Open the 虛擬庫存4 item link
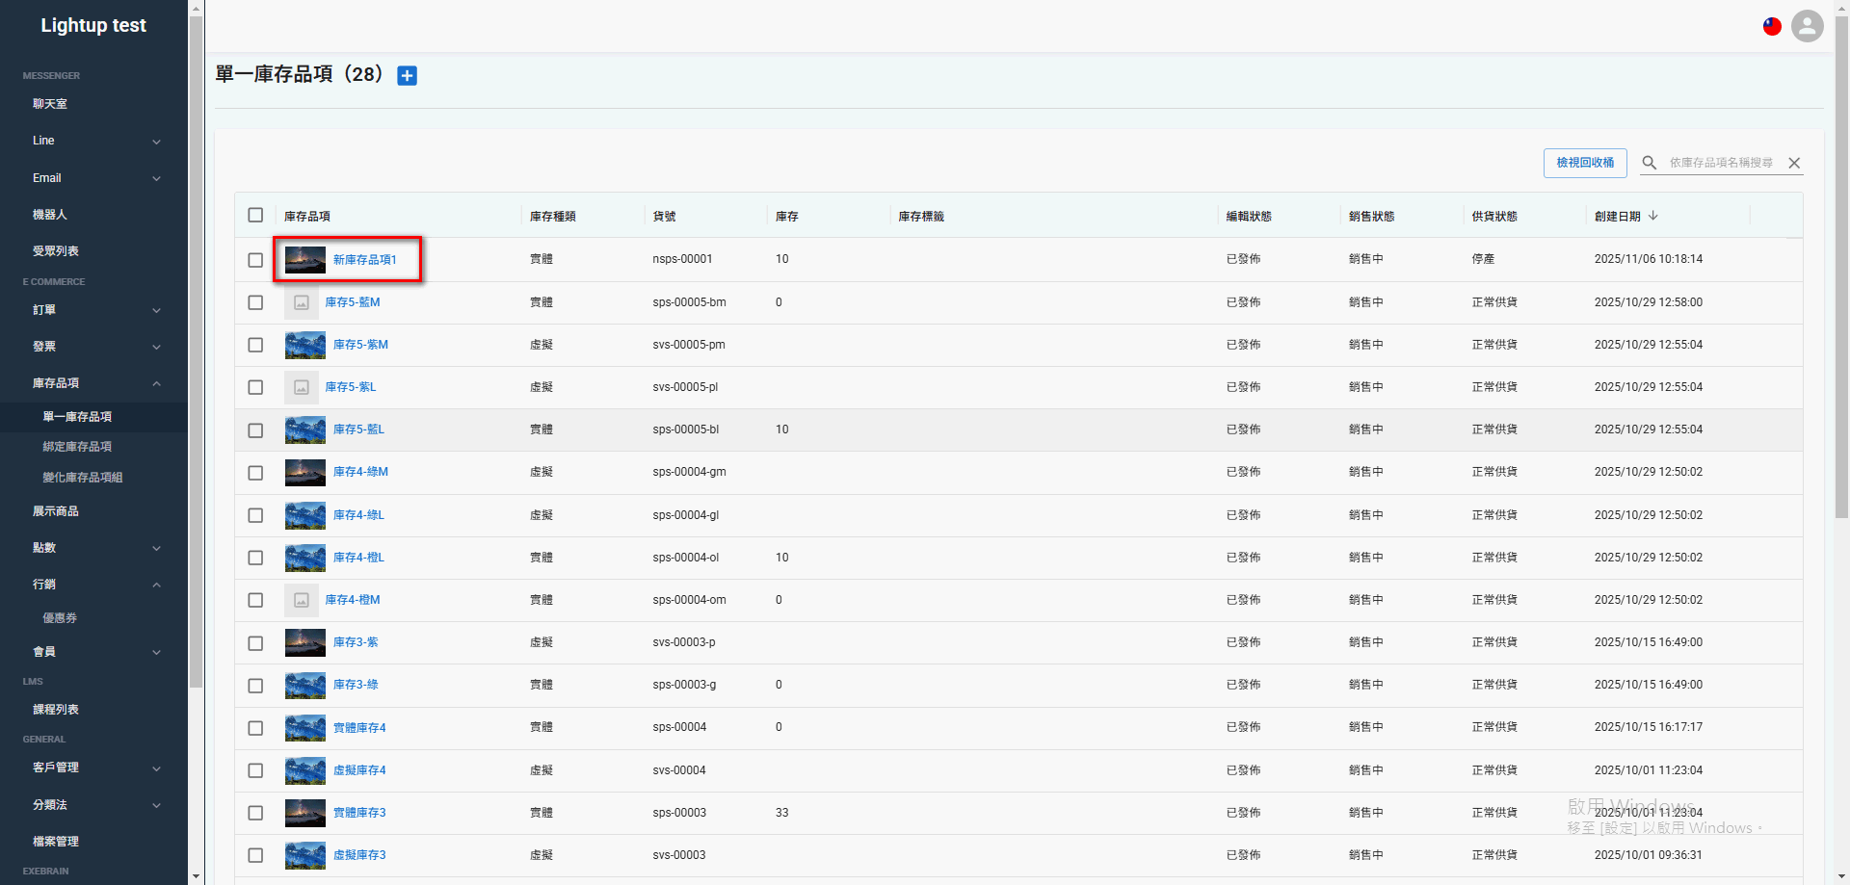The height and width of the screenshot is (885, 1850). click(359, 770)
